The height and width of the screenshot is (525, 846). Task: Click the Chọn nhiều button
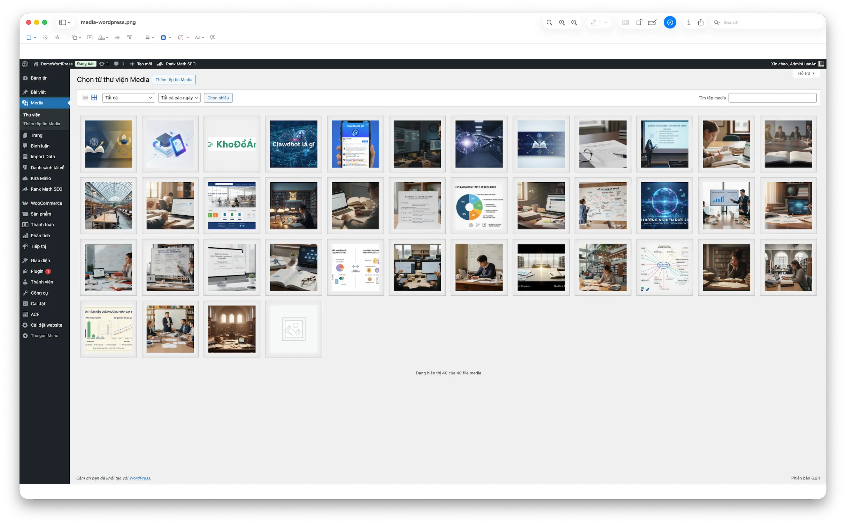pyautogui.click(x=218, y=98)
